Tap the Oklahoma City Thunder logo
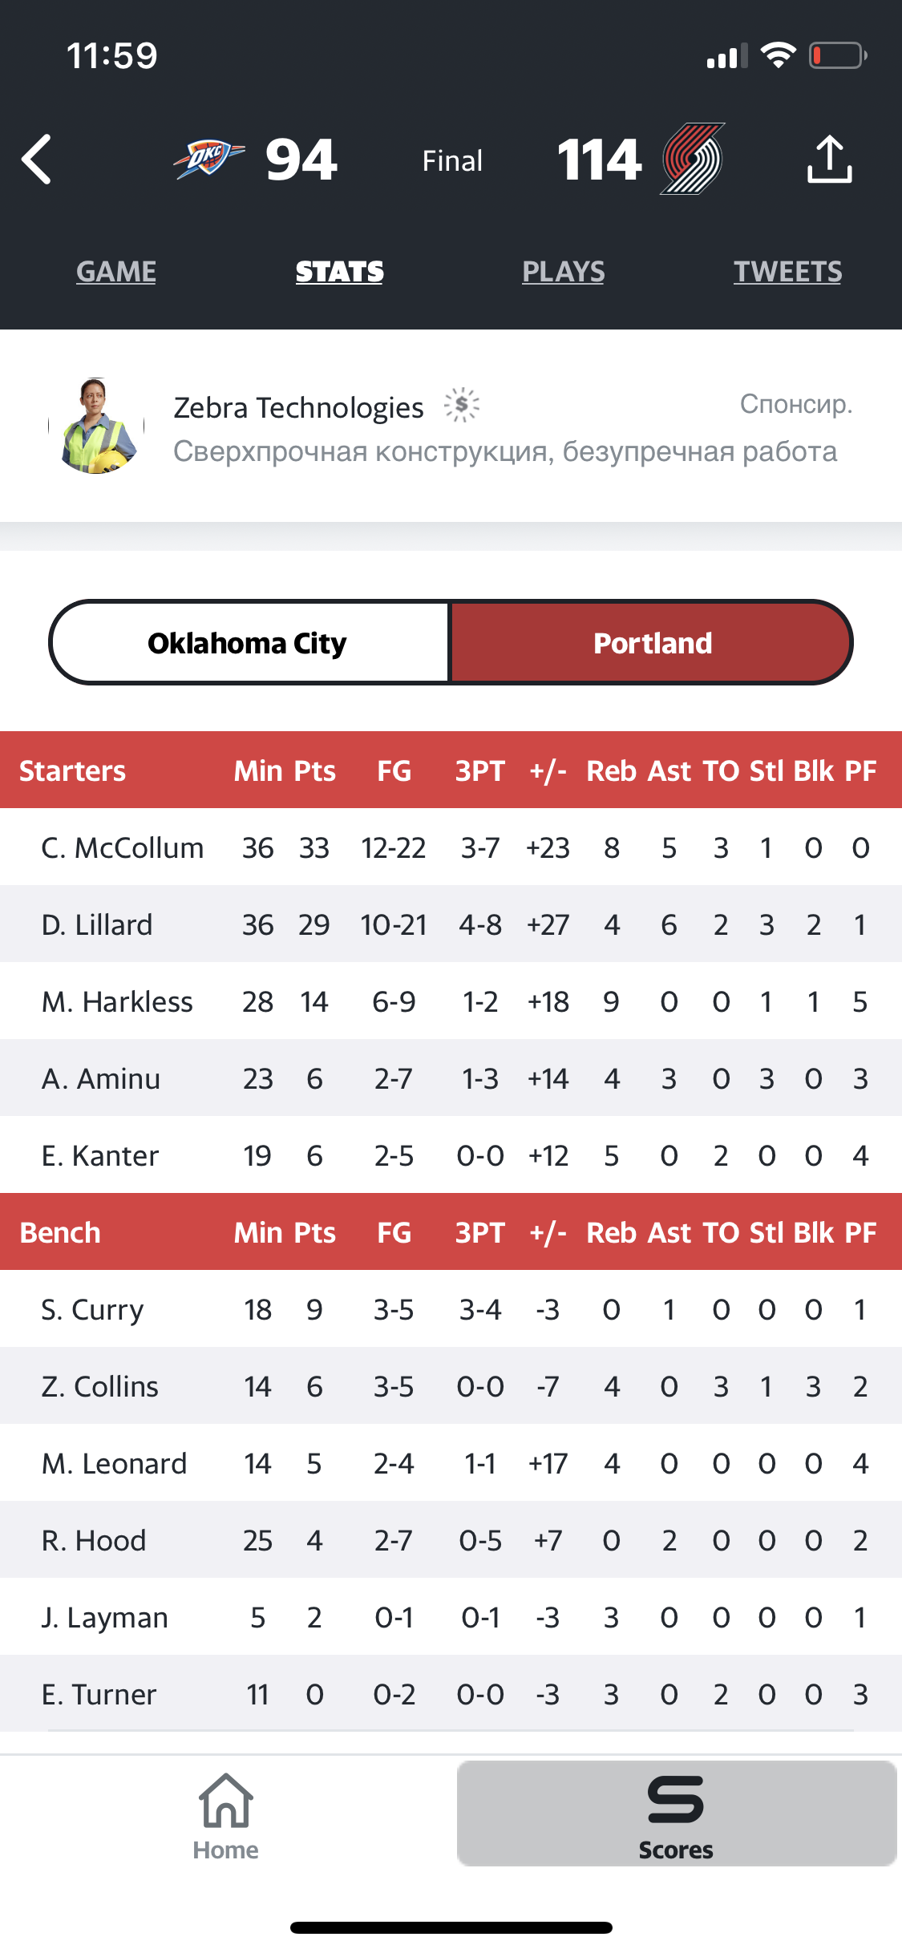 208,158
